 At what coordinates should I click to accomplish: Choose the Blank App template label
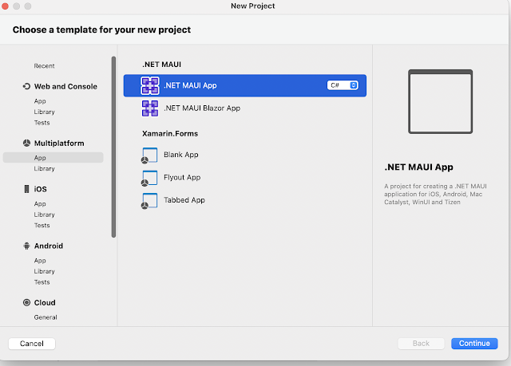pyautogui.click(x=181, y=155)
